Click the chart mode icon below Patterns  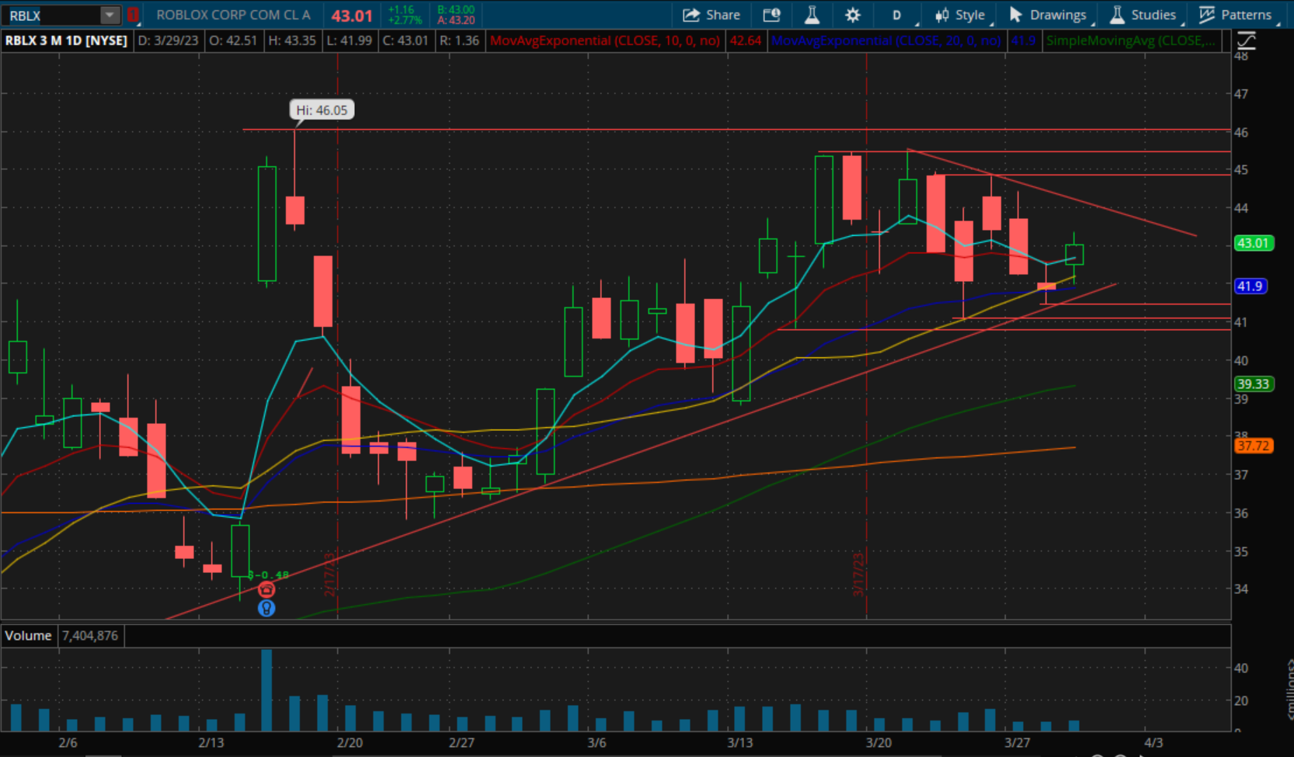click(x=1247, y=40)
